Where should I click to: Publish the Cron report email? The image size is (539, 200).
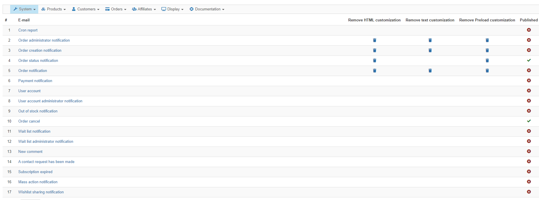coord(529,30)
